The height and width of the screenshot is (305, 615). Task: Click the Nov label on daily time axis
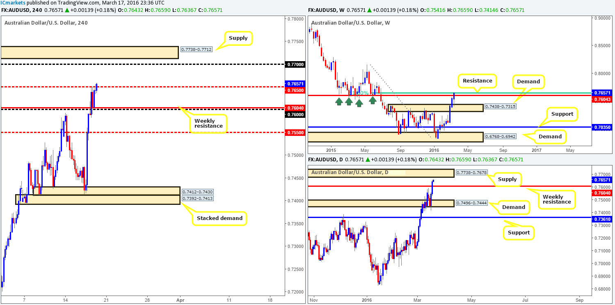(314, 300)
